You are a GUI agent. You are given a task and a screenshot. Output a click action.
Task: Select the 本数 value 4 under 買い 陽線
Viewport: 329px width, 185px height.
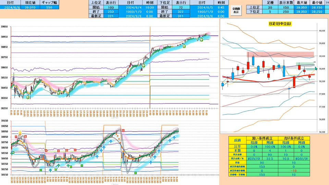[270, 150]
